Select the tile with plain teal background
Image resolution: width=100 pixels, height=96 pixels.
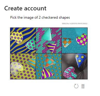pos(75,40)
